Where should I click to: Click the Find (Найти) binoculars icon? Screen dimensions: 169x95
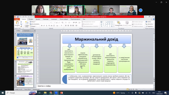point(146,22)
